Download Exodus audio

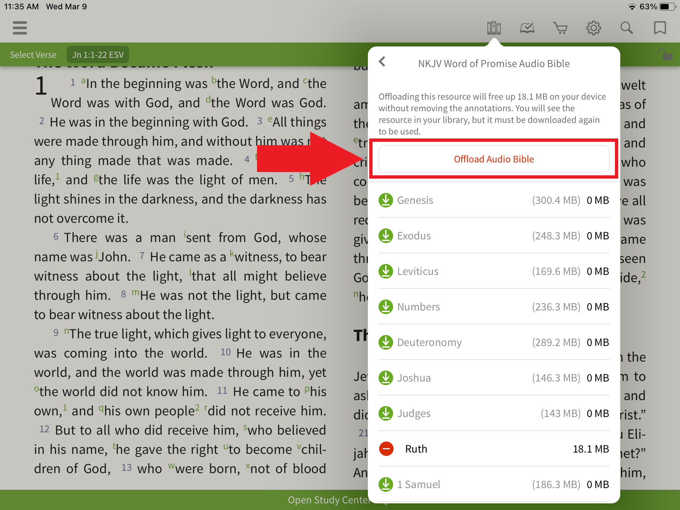(x=386, y=236)
